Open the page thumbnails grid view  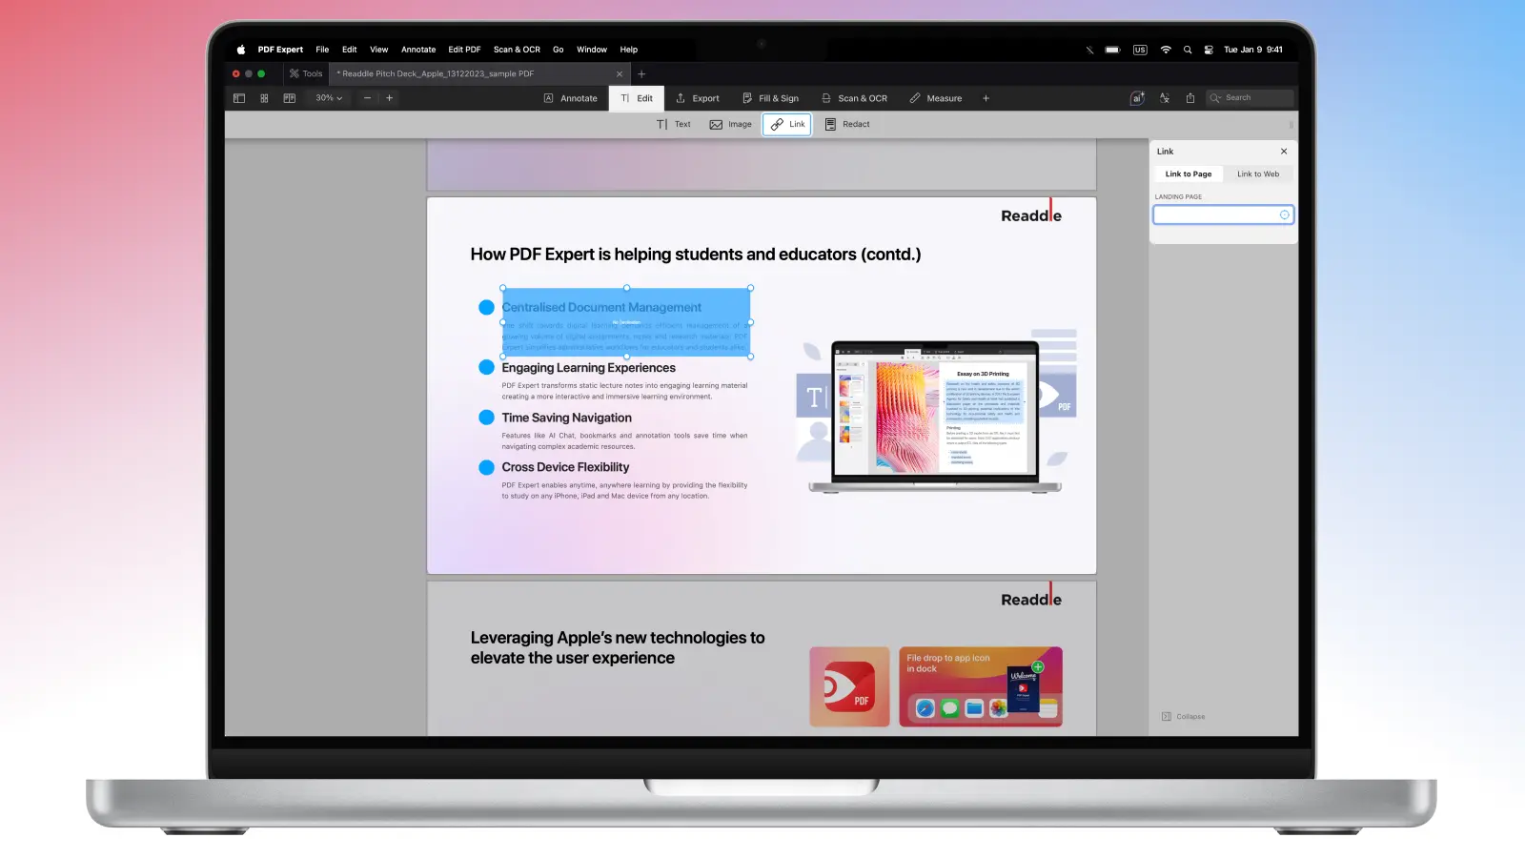pos(264,98)
